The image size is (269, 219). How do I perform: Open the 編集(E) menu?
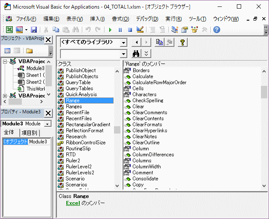click(x=51, y=19)
